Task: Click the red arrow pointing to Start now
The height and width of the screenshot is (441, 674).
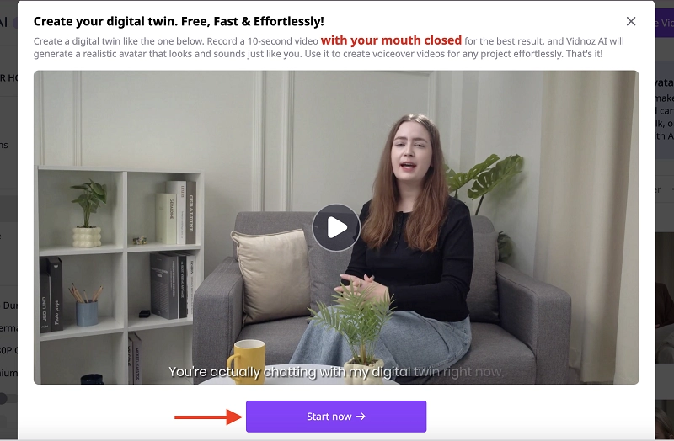Action: tap(208, 417)
